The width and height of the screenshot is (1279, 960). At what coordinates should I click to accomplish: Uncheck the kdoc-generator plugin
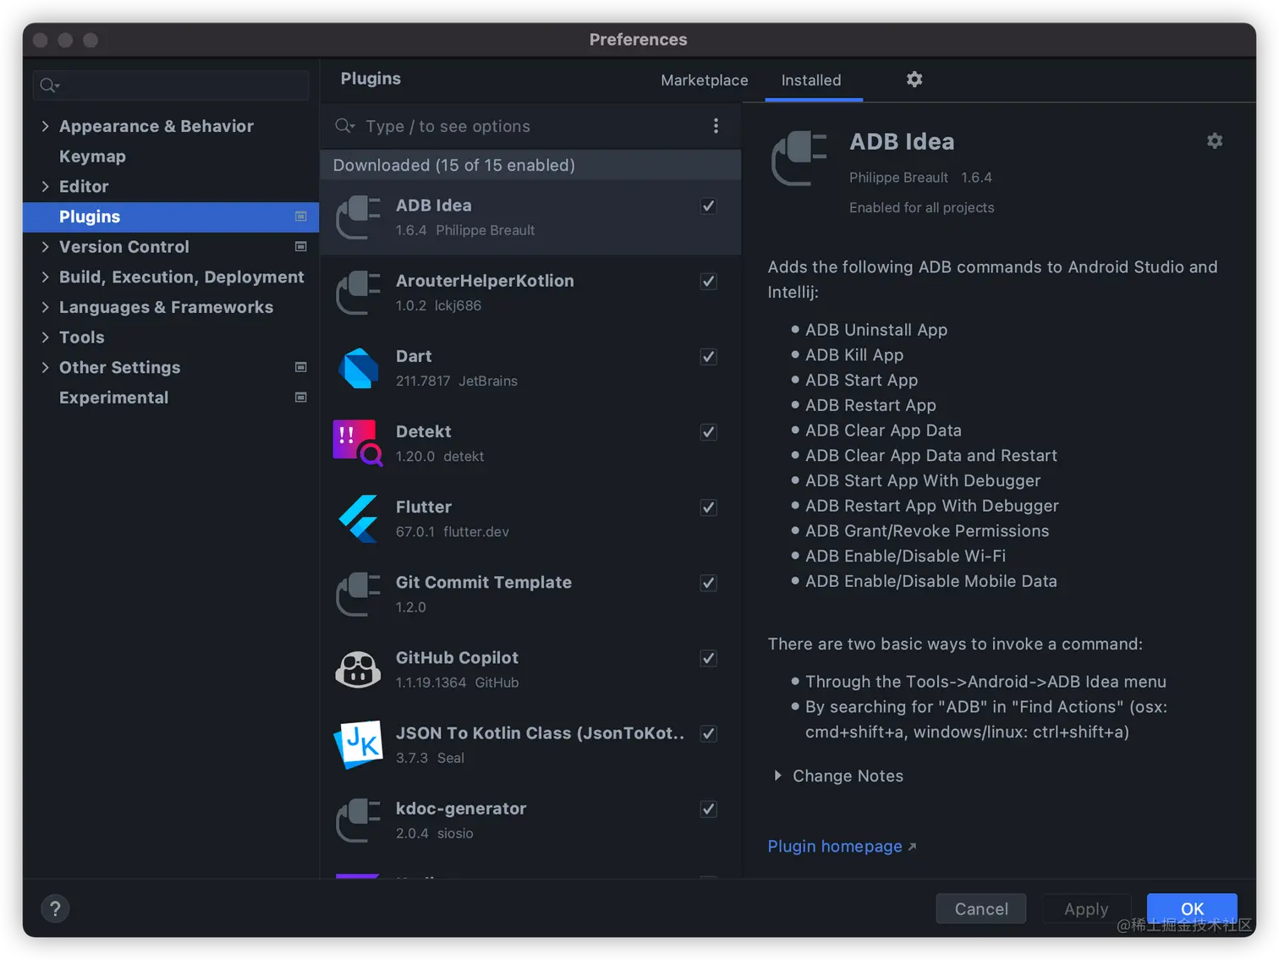[709, 809]
